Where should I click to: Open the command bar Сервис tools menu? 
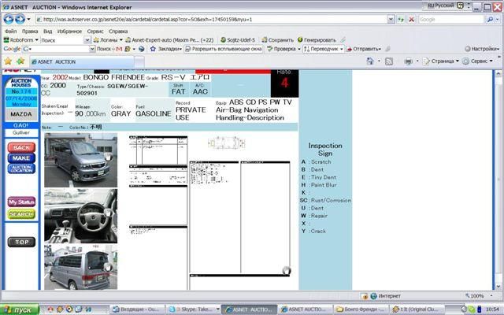tap(477, 61)
